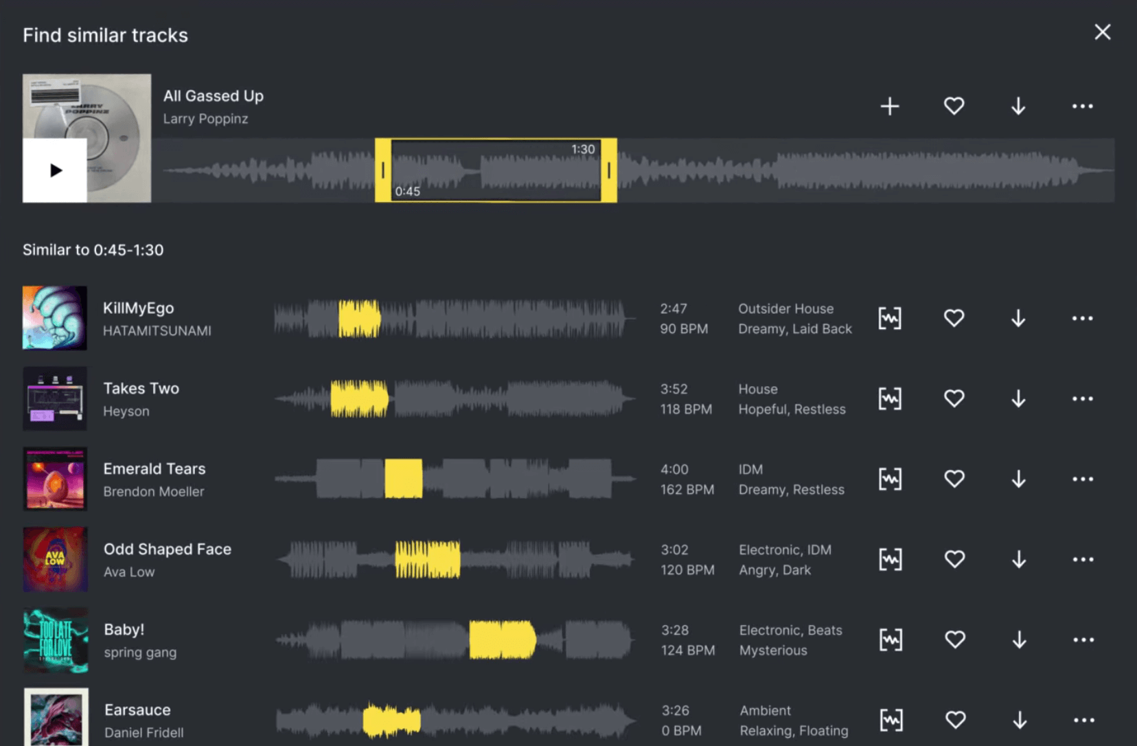
Task: Click right handle of yellow waveform selection
Action: 608,170
